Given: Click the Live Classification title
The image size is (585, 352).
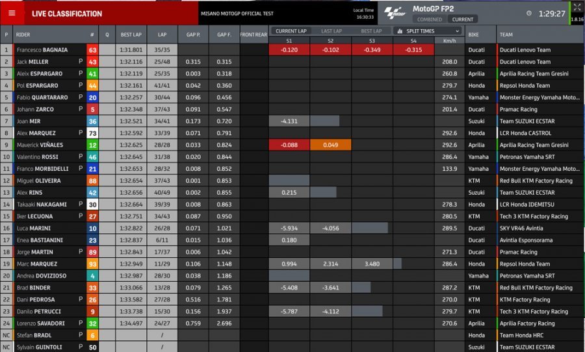Looking at the screenshot, I should pyautogui.click(x=67, y=14).
